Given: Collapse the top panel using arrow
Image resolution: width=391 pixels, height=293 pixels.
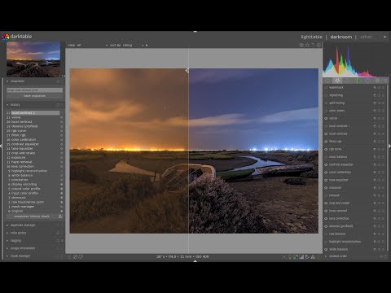Looking at the screenshot, I should click(x=195, y=32).
